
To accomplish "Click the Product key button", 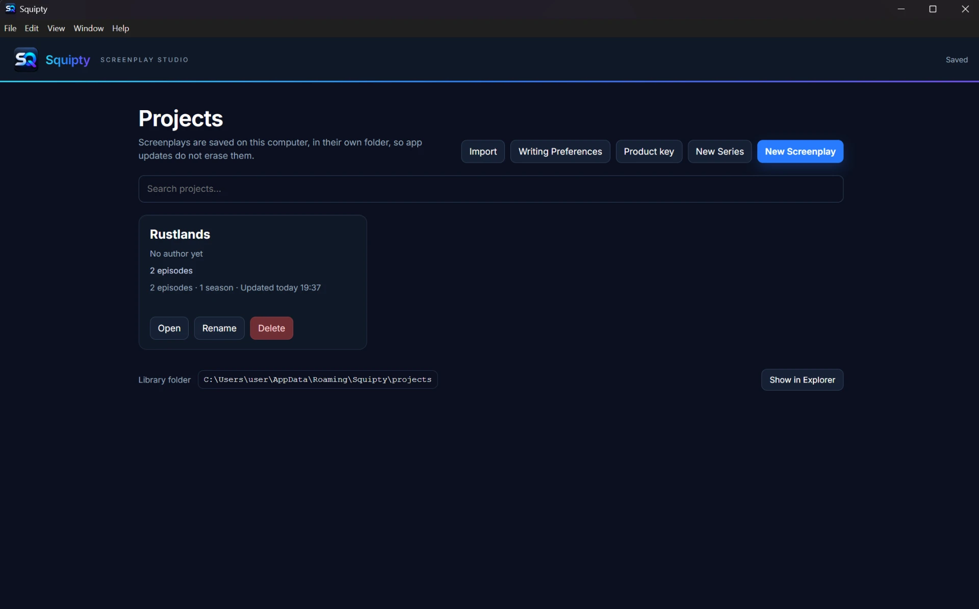I will click(649, 151).
